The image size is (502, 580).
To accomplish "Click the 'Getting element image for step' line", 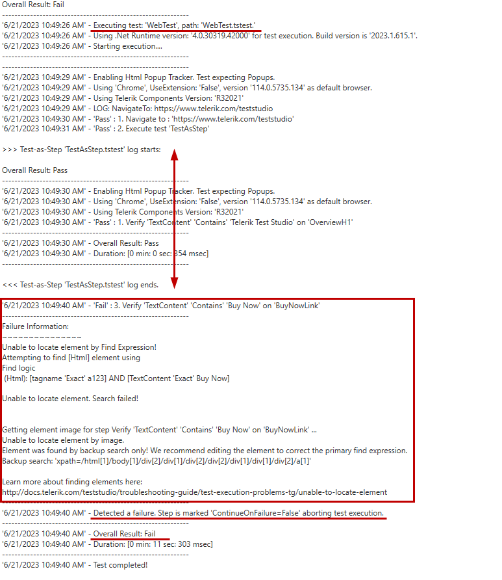I will click(x=160, y=429).
